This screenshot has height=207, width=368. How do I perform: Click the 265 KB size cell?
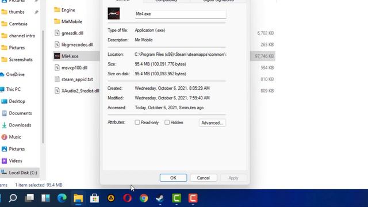click(267, 45)
